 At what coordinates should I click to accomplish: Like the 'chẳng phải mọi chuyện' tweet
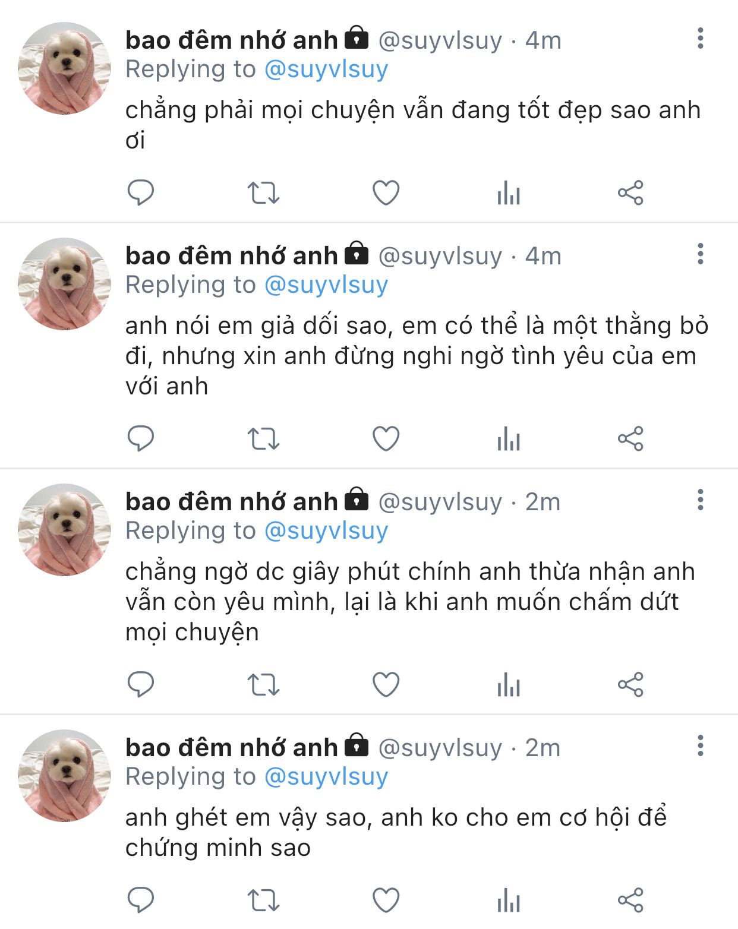point(386,193)
